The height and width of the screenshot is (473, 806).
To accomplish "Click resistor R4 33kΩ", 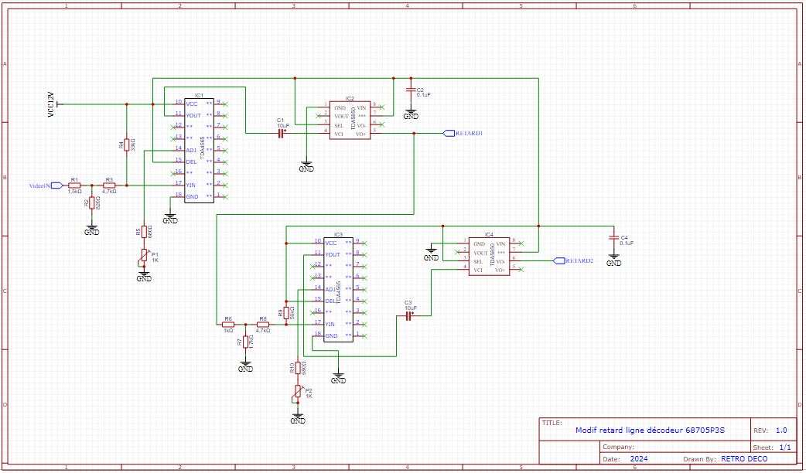I will [x=126, y=145].
